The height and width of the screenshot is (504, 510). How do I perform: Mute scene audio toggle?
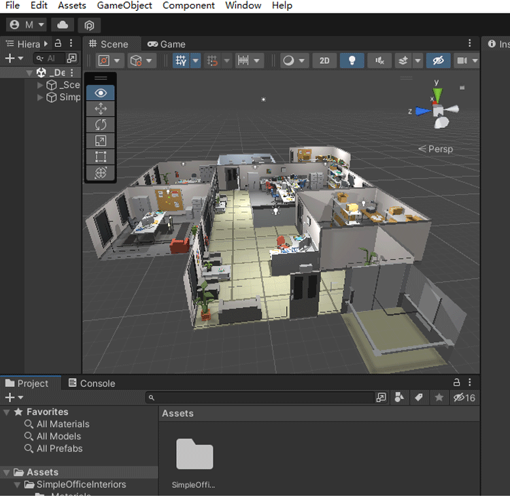tap(379, 61)
